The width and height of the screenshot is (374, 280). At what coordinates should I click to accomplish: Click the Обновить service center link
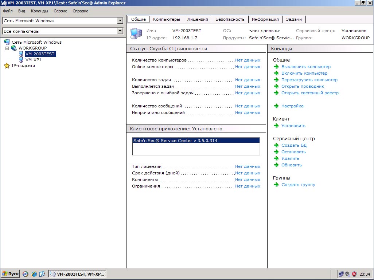click(292, 165)
